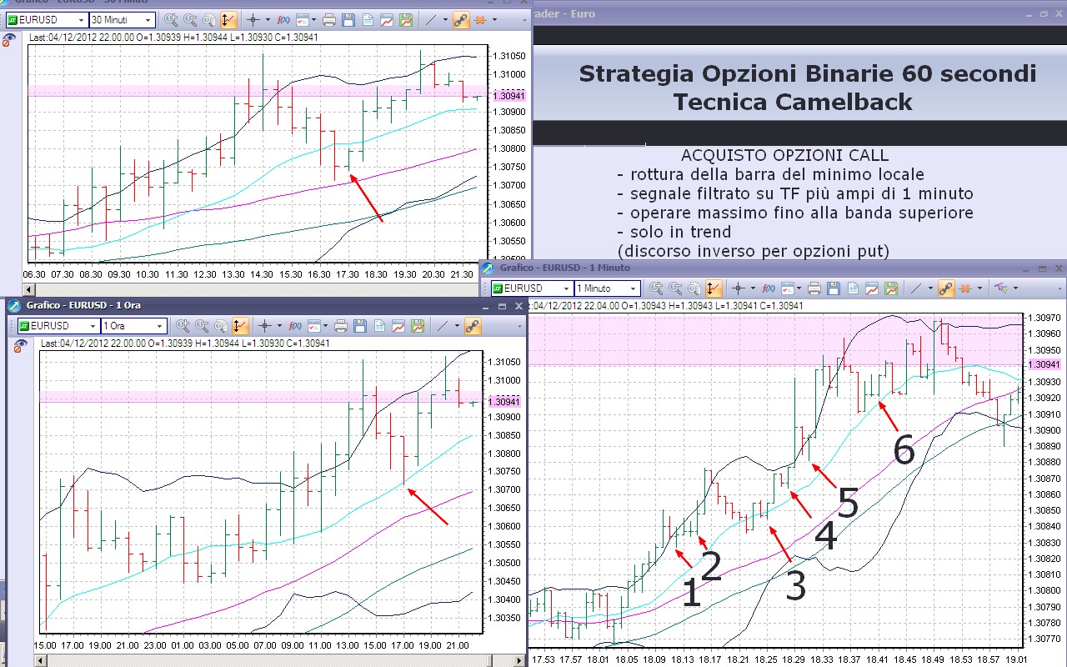Viewport: 1067px width, 667px height.
Task: Zoom out on the 1 Minuto chart
Action: pyautogui.click(x=674, y=288)
